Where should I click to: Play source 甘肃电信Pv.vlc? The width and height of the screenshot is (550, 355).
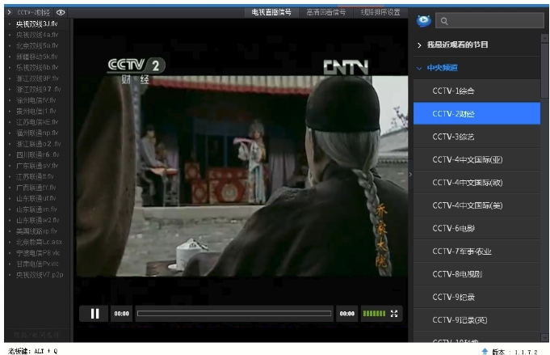coord(37,264)
